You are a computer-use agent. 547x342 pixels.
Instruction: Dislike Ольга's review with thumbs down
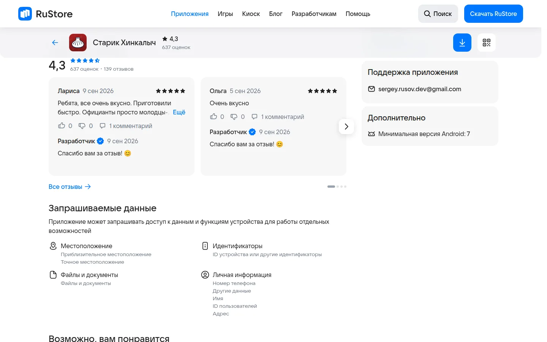[234, 117]
